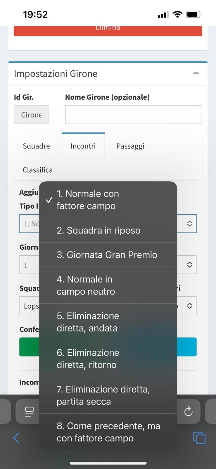Select option 2. Squadra in riposo

point(108,230)
